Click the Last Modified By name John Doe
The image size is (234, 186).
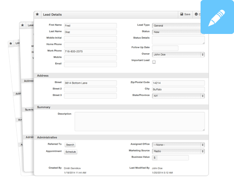[x=157, y=168]
